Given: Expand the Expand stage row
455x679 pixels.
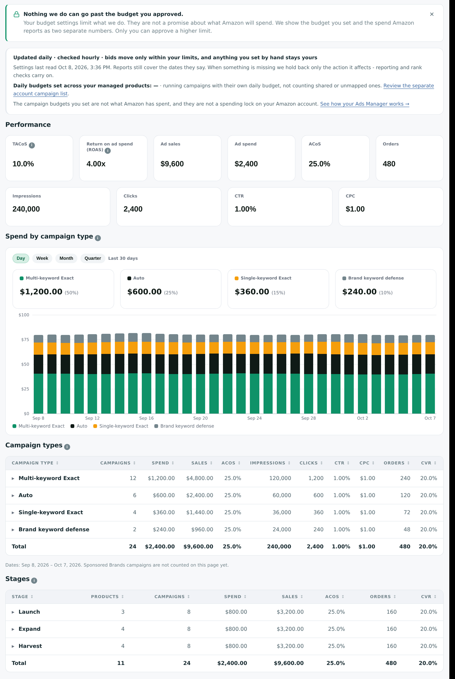Looking at the screenshot, I should click(13, 629).
